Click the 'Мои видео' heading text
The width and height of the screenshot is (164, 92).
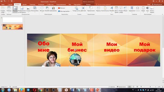[x=112, y=47]
